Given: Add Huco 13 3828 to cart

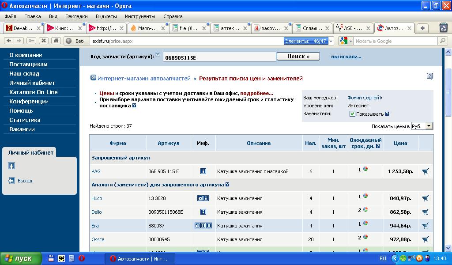Looking at the screenshot, I should pyautogui.click(x=425, y=198).
